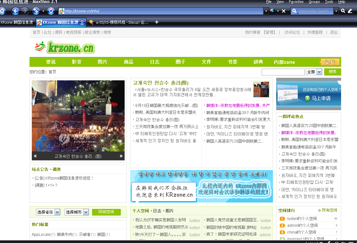Click the magnifier search go icon
This screenshot has width=357, height=243.
[x=343, y=11]
